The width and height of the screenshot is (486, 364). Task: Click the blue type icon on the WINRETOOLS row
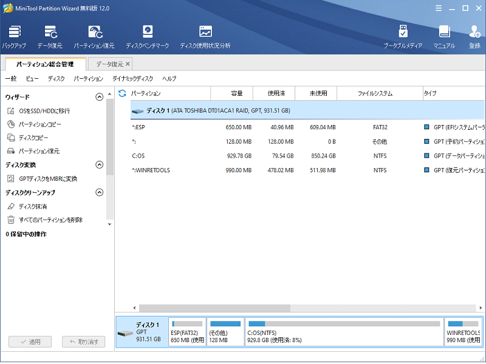(427, 170)
